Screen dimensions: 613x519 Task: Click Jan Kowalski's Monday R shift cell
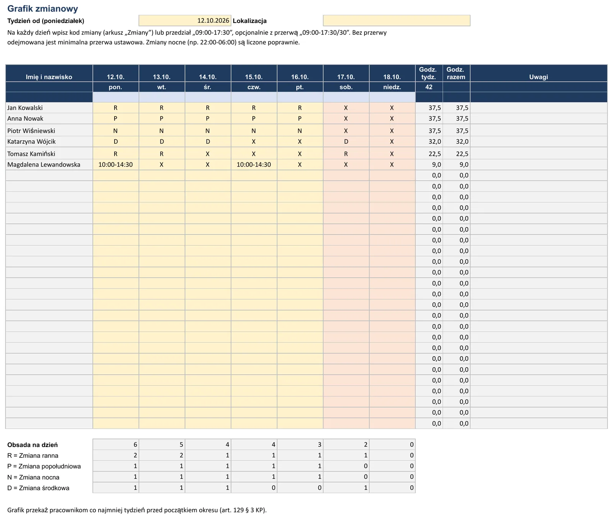[x=116, y=108]
